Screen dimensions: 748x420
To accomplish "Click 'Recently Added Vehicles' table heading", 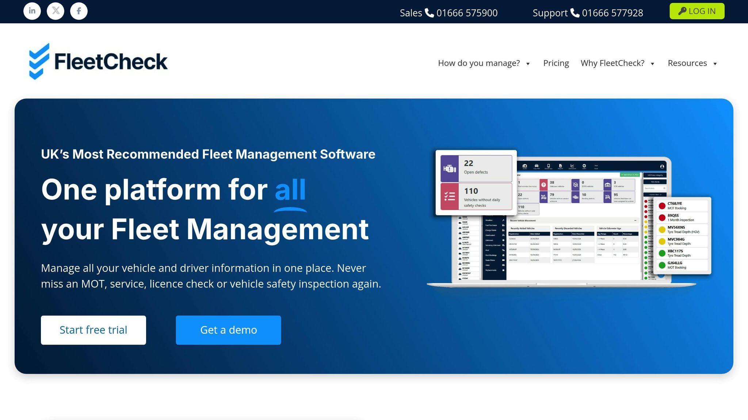I will pos(523,228).
